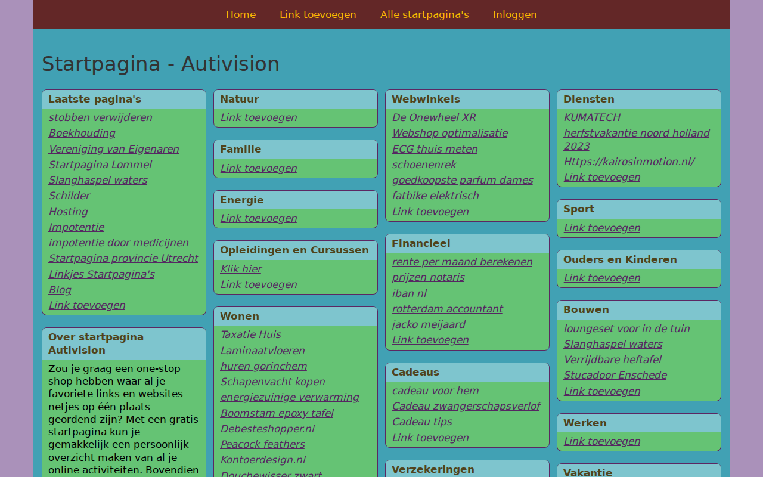
Task: Open herfstvakantie noord holland 2023 link
Action: (x=637, y=140)
